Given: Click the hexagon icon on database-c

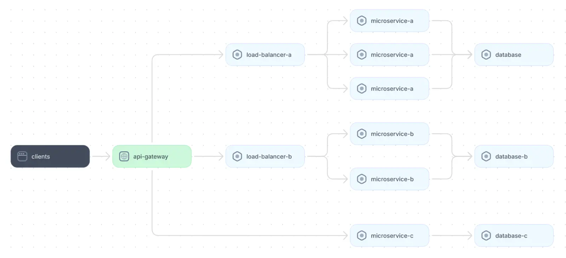Looking at the screenshot, I should pyautogui.click(x=486, y=235).
